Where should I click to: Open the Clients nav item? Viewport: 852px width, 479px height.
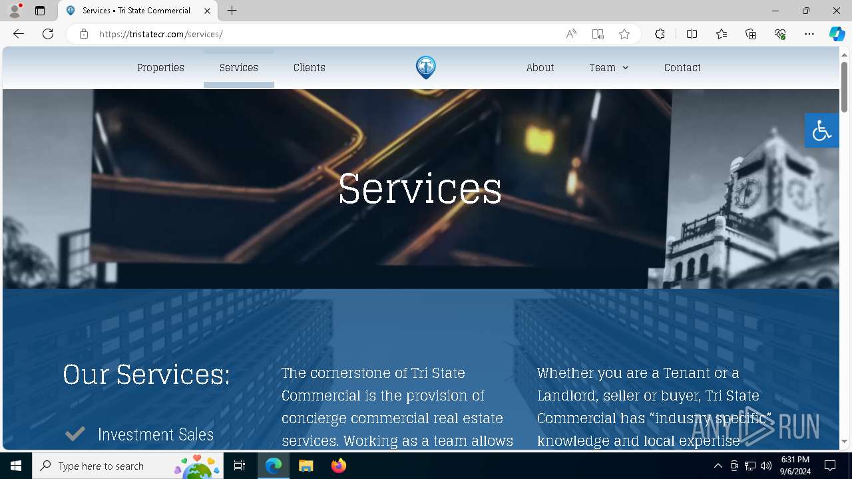point(310,68)
